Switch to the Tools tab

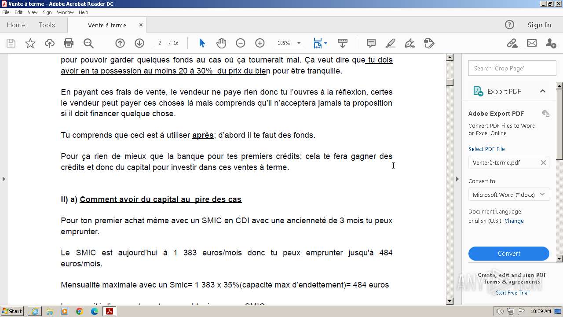coord(47,25)
